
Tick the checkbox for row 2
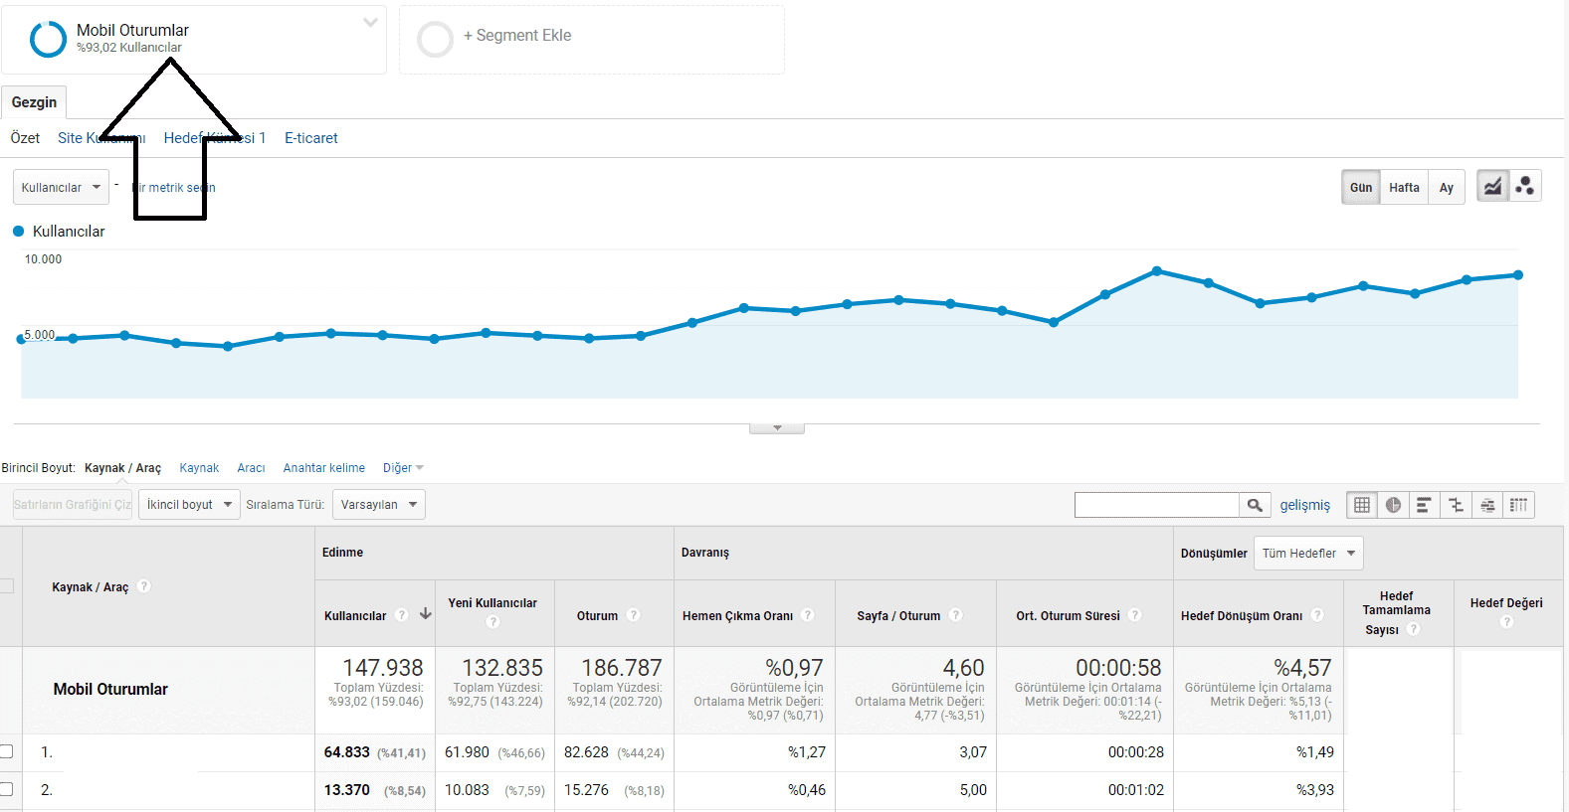coord(6,789)
